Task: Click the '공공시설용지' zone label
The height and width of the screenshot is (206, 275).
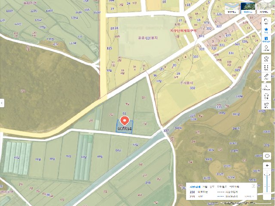Action: click(148, 38)
